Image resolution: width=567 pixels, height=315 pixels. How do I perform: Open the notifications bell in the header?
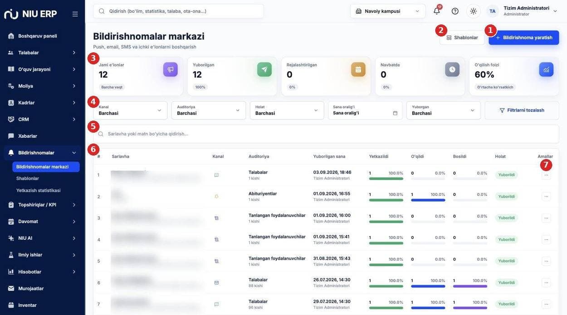click(437, 11)
